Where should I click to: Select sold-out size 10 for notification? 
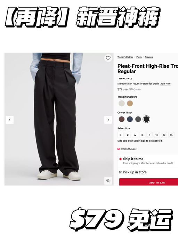click(157, 135)
